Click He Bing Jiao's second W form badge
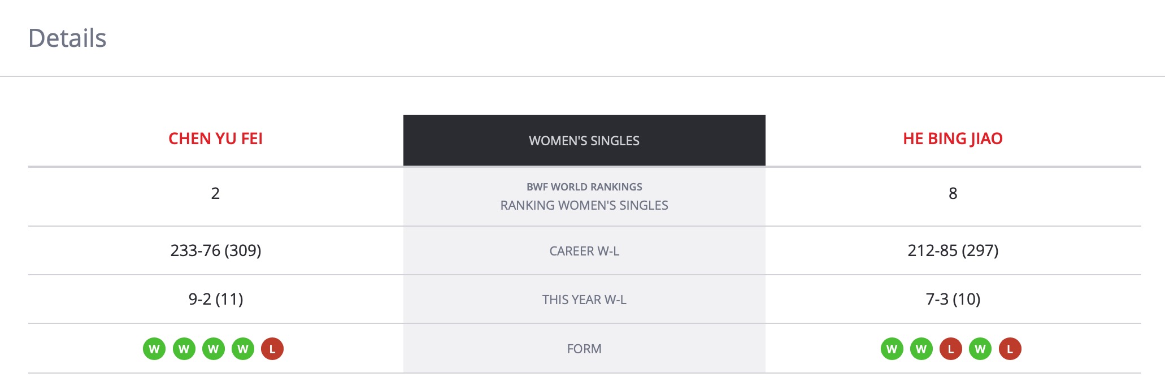Viewport: 1165px width, 390px height. [921, 349]
